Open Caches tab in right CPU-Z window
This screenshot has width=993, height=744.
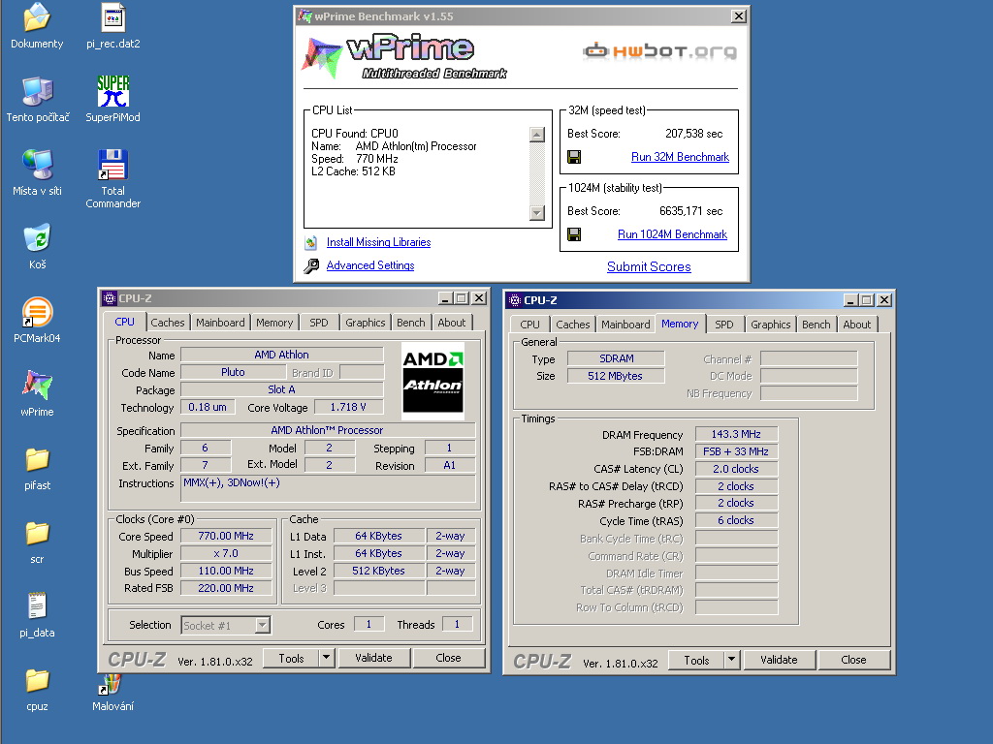tap(572, 325)
